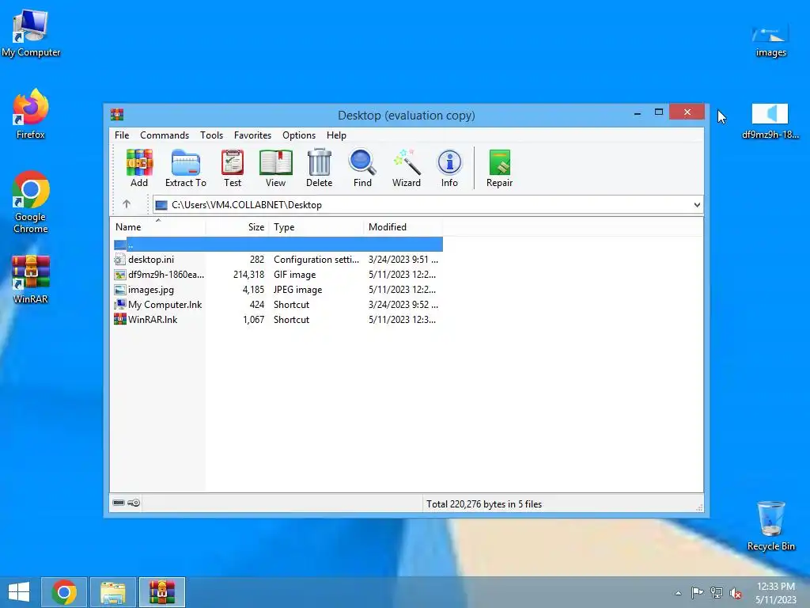Viewport: 810px width, 608px height.
Task: Click the Add toolbar icon
Action: (139, 168)
